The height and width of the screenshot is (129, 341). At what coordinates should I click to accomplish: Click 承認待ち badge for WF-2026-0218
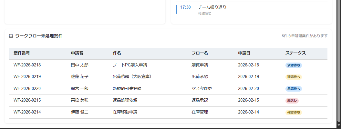pyautogui.click(x=294, y=65)
